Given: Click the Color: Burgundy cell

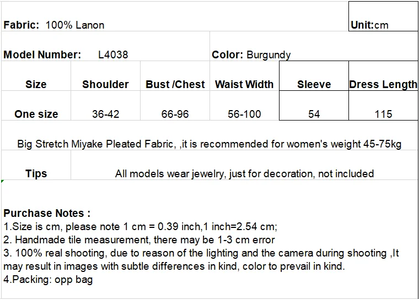Looking at the screenshot, I should [314, 46].
